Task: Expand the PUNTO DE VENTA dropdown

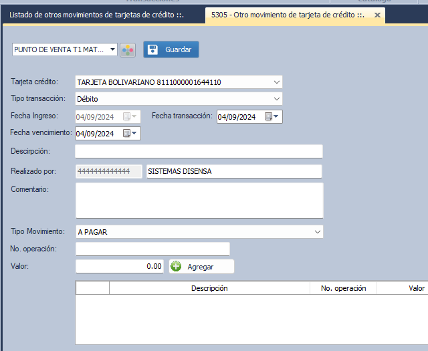Action: [x=111, y=49]
